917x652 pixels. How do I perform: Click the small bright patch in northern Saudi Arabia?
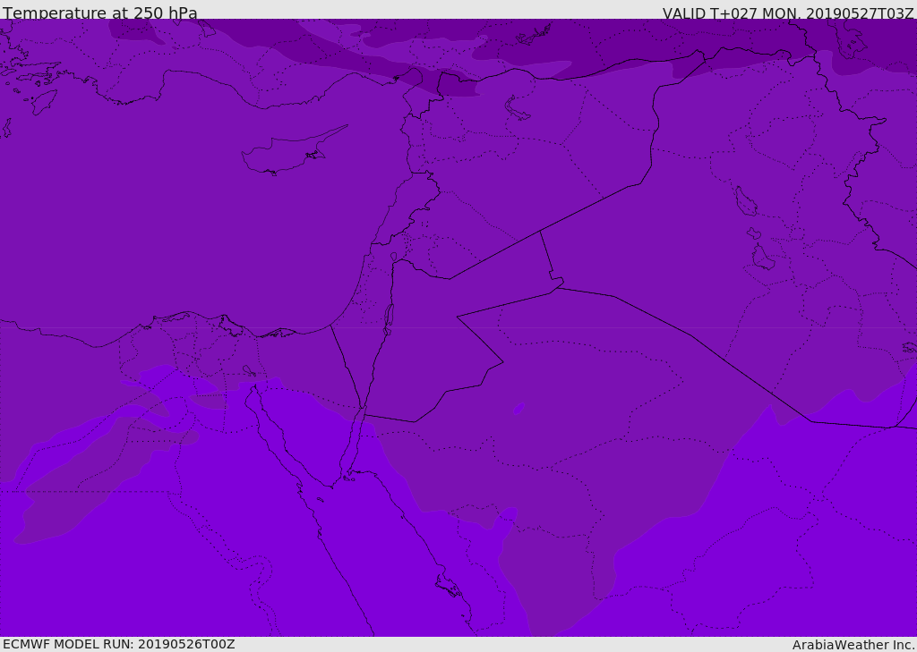(x=518, y=409)
